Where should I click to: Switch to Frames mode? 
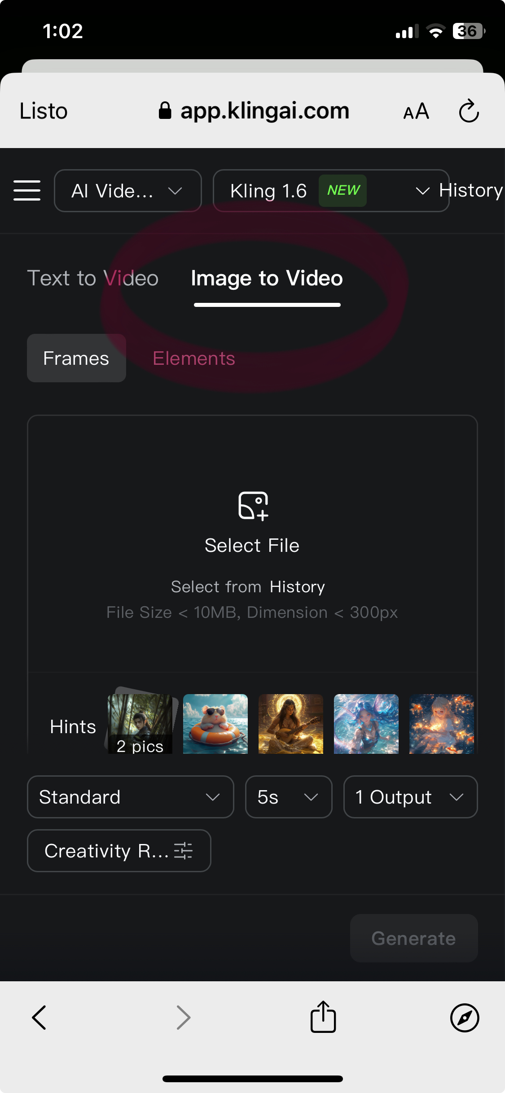coord(76,358)
